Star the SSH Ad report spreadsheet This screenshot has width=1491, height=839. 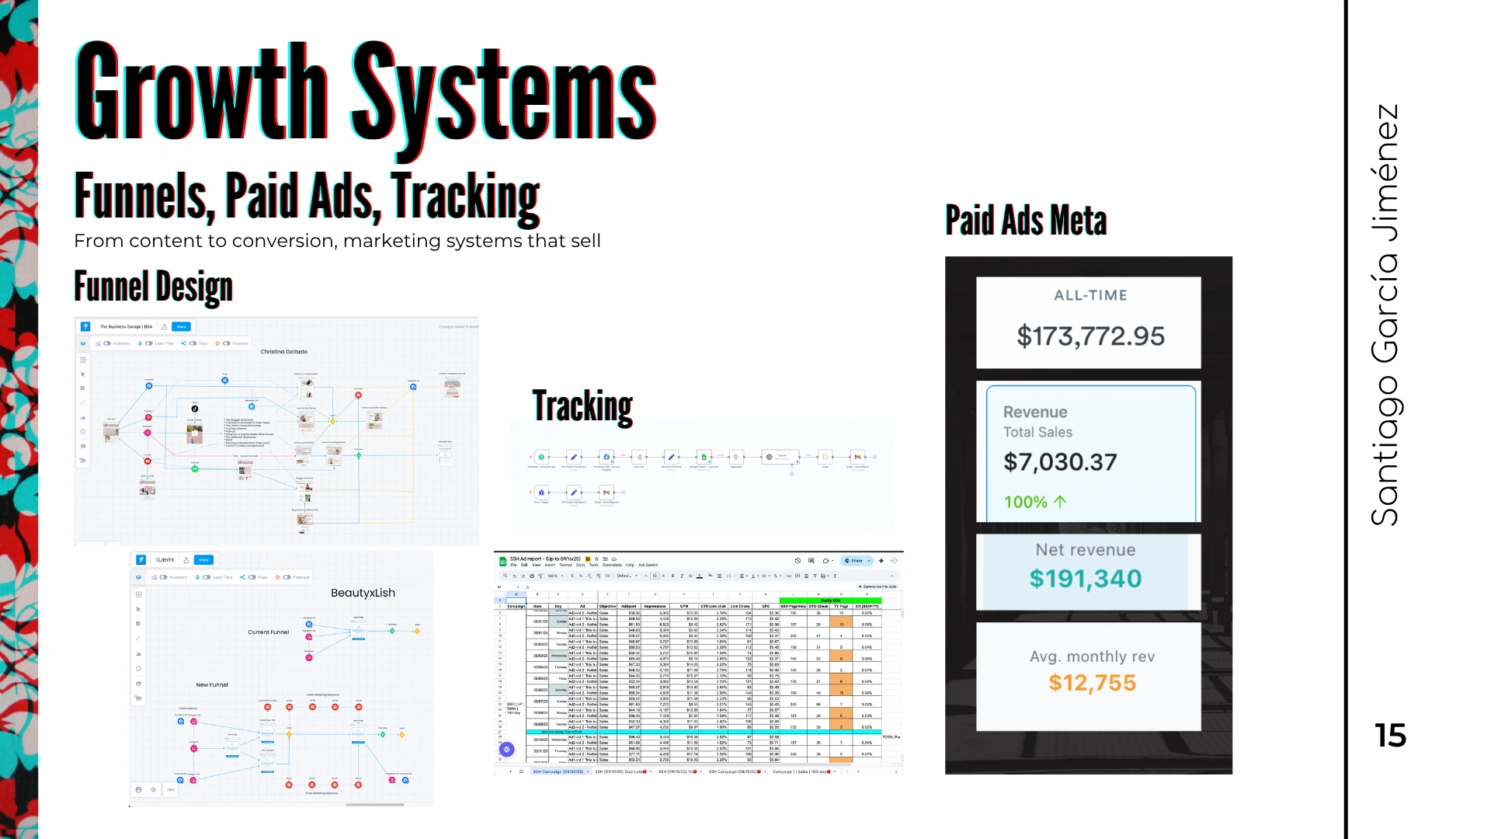point(596,559)
